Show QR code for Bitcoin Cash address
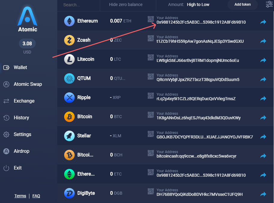Screen dimensions: 274x203 tap(150, 153)
